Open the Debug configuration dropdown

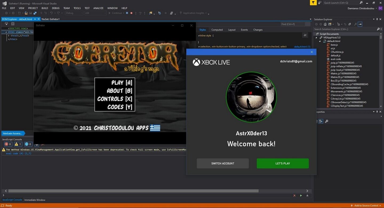coord(74,13)
